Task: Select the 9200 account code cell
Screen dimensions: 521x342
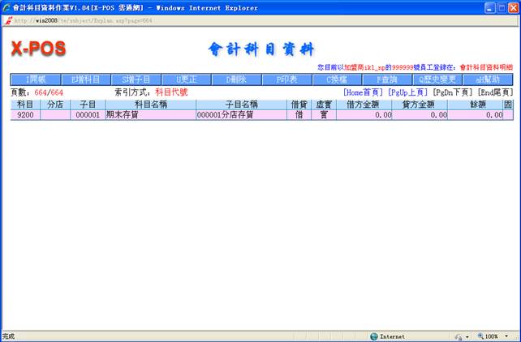Action: 25,115
